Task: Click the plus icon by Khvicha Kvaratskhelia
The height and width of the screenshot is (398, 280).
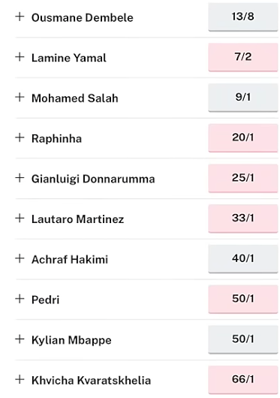Action: coord(20,379)
